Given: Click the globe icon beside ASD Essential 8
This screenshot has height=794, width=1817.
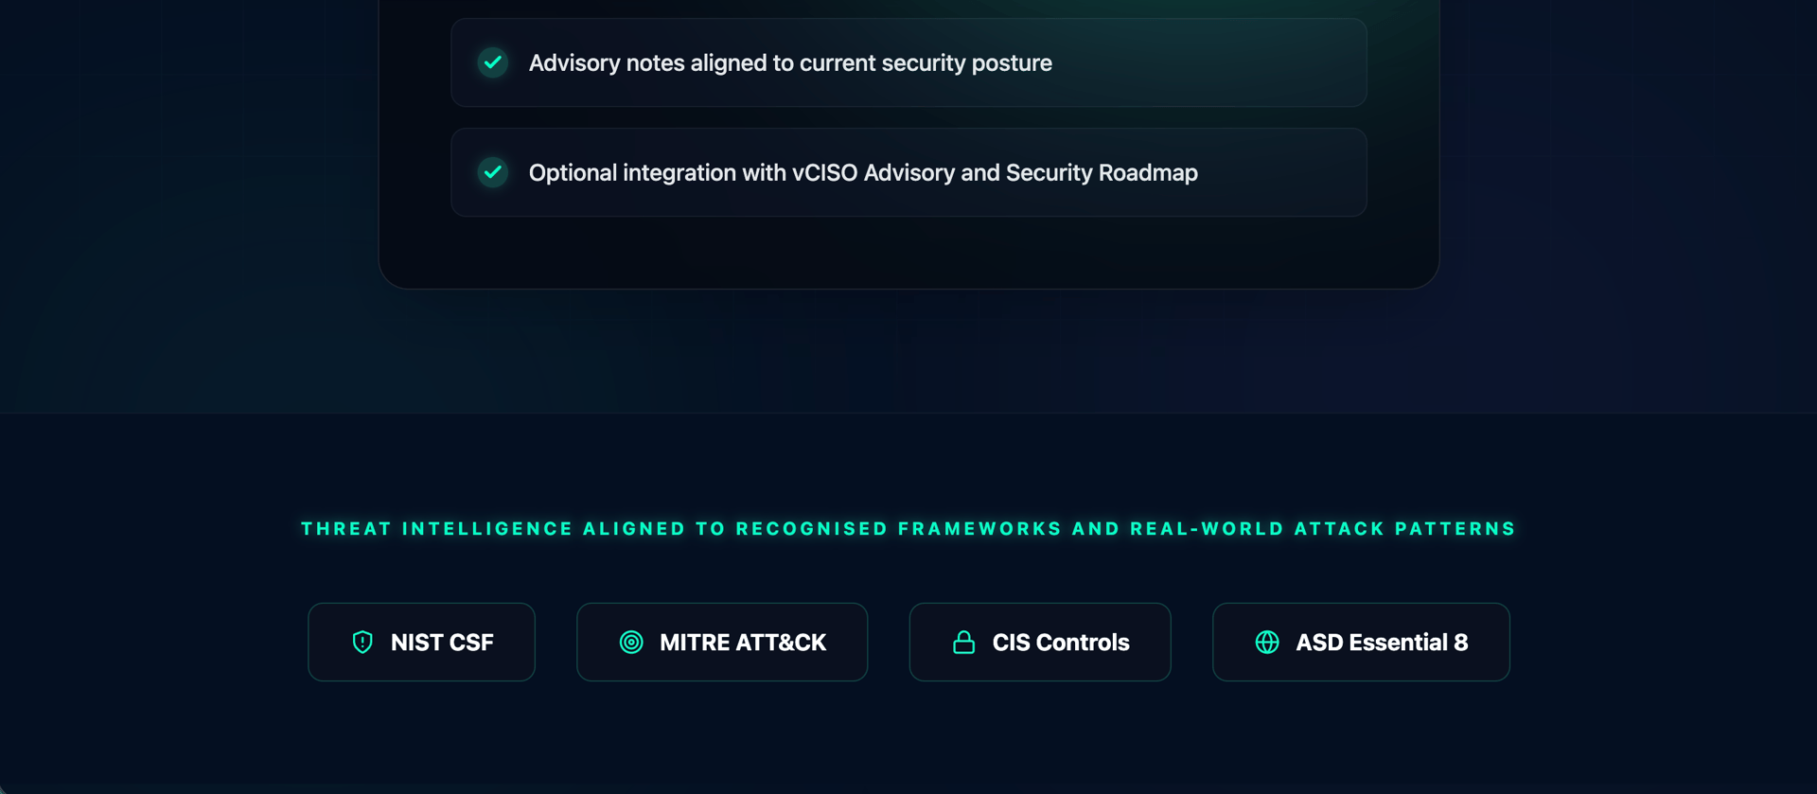Looking at the screenshot, I should click(1267, 643).
